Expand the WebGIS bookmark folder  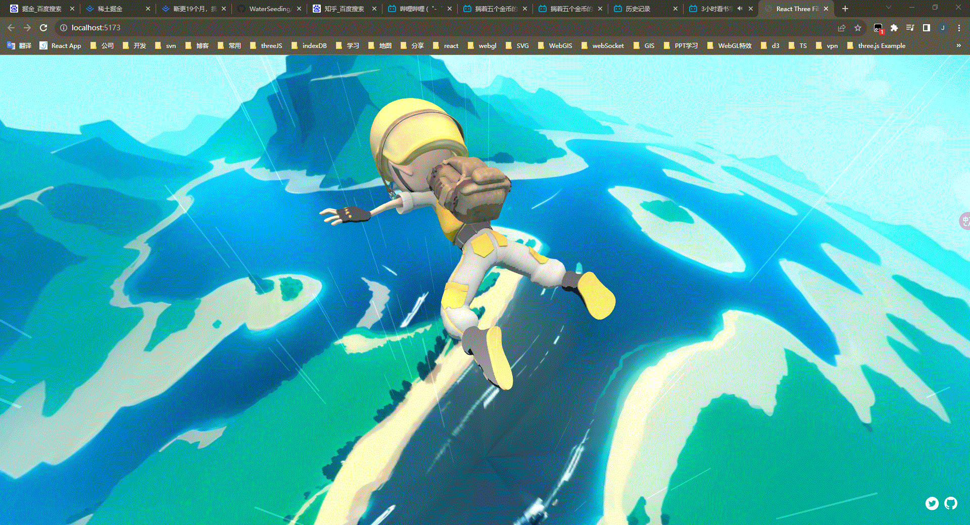555,45
